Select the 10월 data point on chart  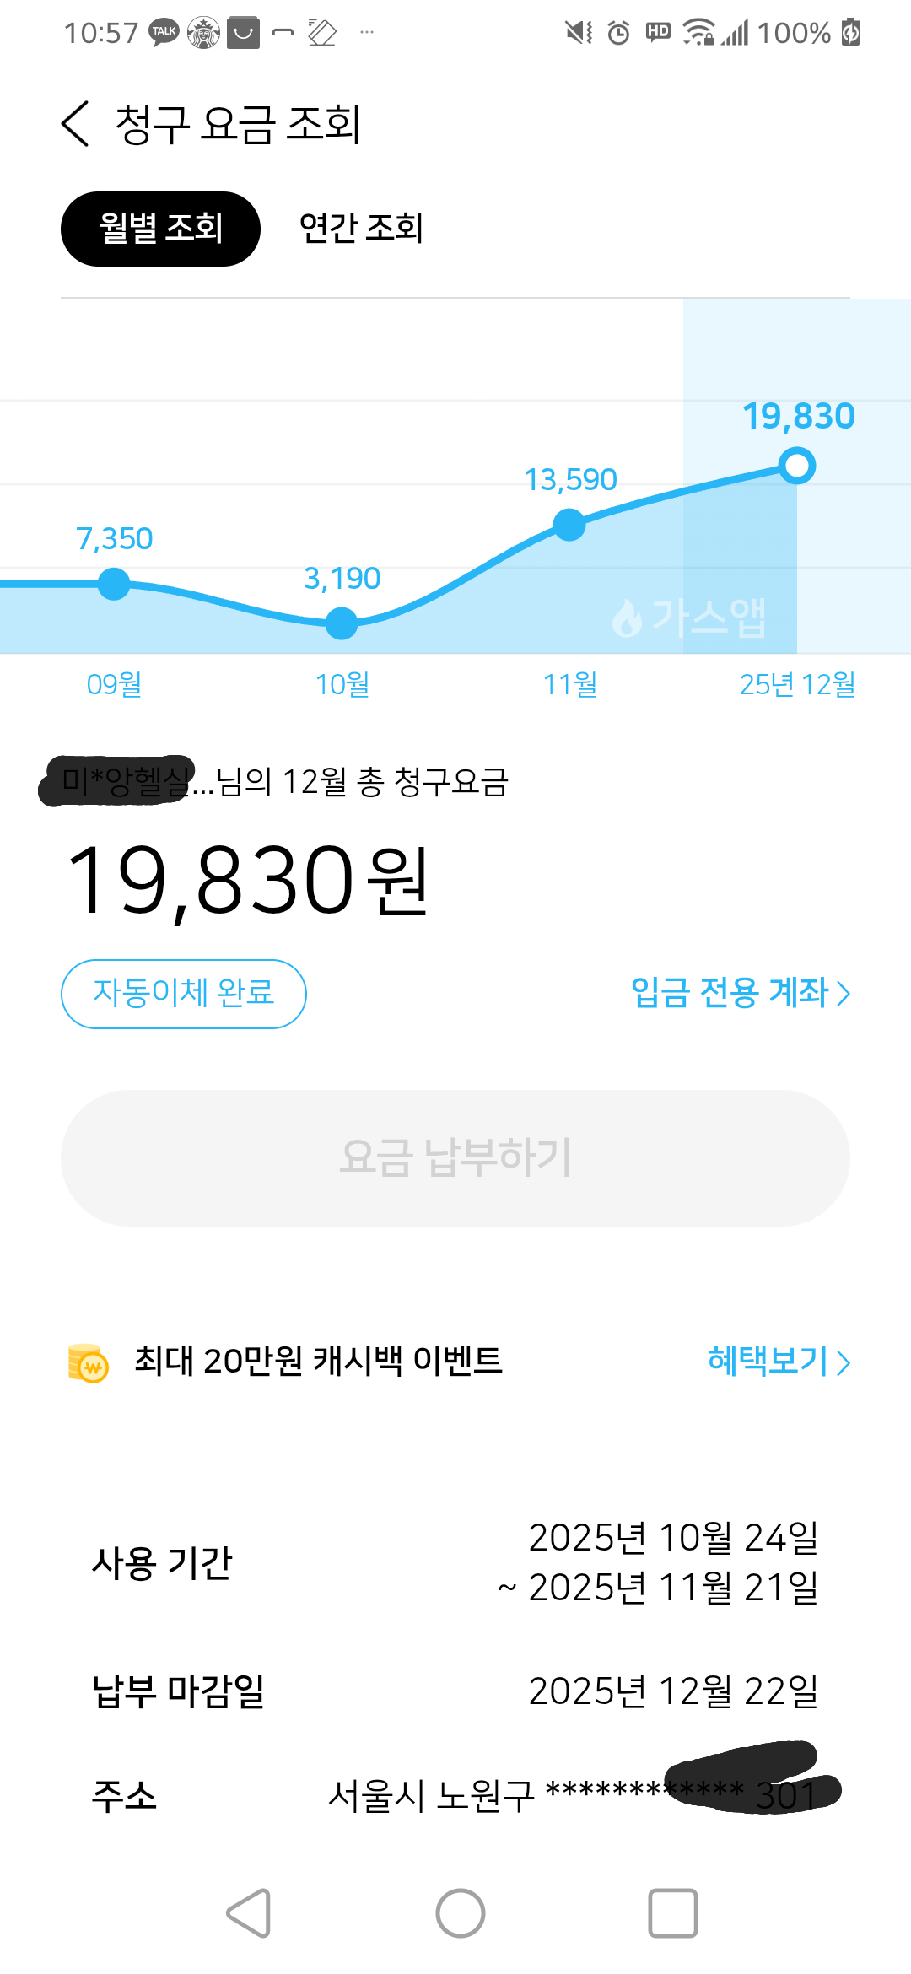pos(342,623)
